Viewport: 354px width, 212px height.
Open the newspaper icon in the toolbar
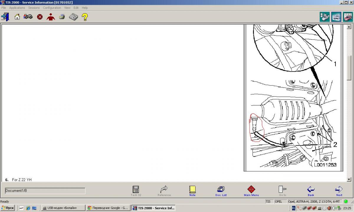pos(73,17)
